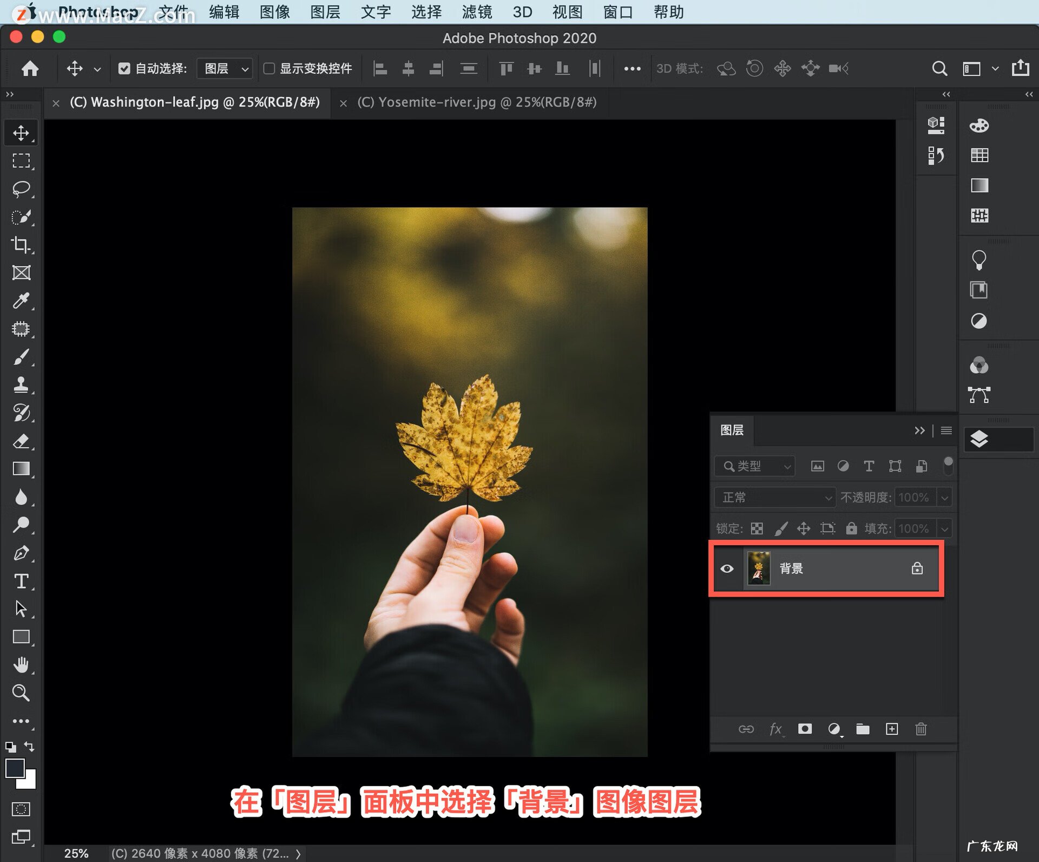The image size is (1039, 862).
Task: Open the layer styles fx menu
Action: [x=776, y=729]
